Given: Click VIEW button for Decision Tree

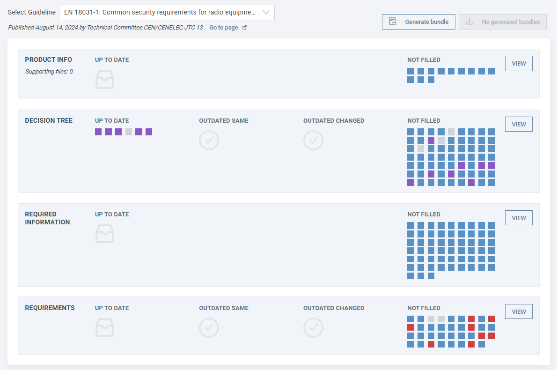Looking at the screenshot, I should pos(519,125).
